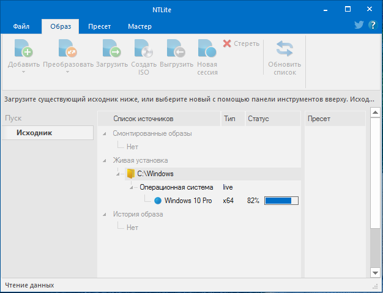This screenshot has width=383, height=293.
Task: Click the scrollbar down arrow
Action: coord(375,273)
